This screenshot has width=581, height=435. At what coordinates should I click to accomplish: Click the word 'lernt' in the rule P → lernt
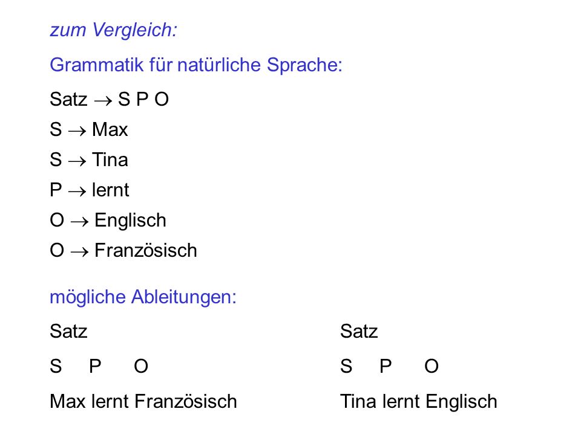pos(110,190)
